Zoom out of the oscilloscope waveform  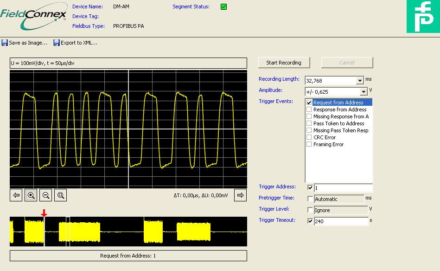(46, 195)
